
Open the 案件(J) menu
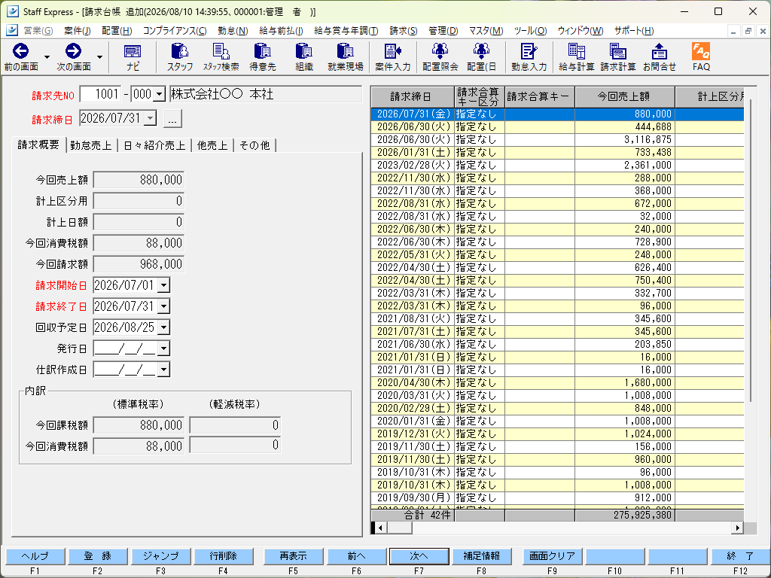(x=78, y=30)
